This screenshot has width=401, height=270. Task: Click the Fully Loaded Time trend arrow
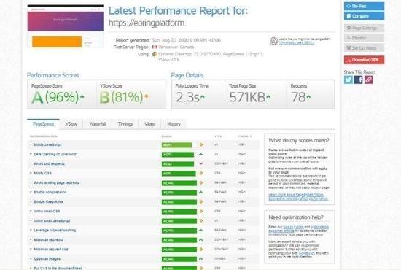coord(202,97)
